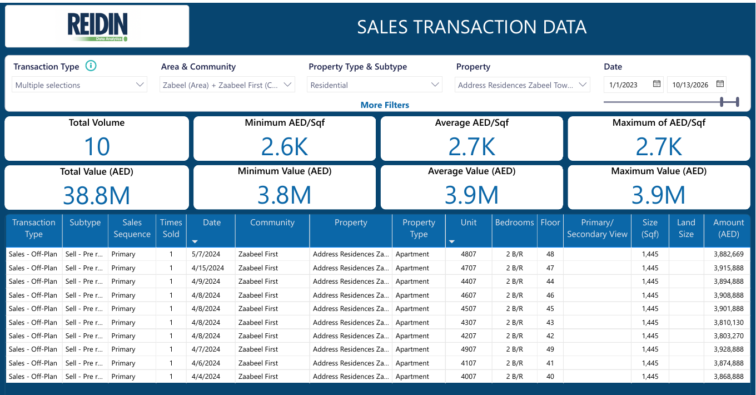Click unit cell 4307

tap(469, 323)
